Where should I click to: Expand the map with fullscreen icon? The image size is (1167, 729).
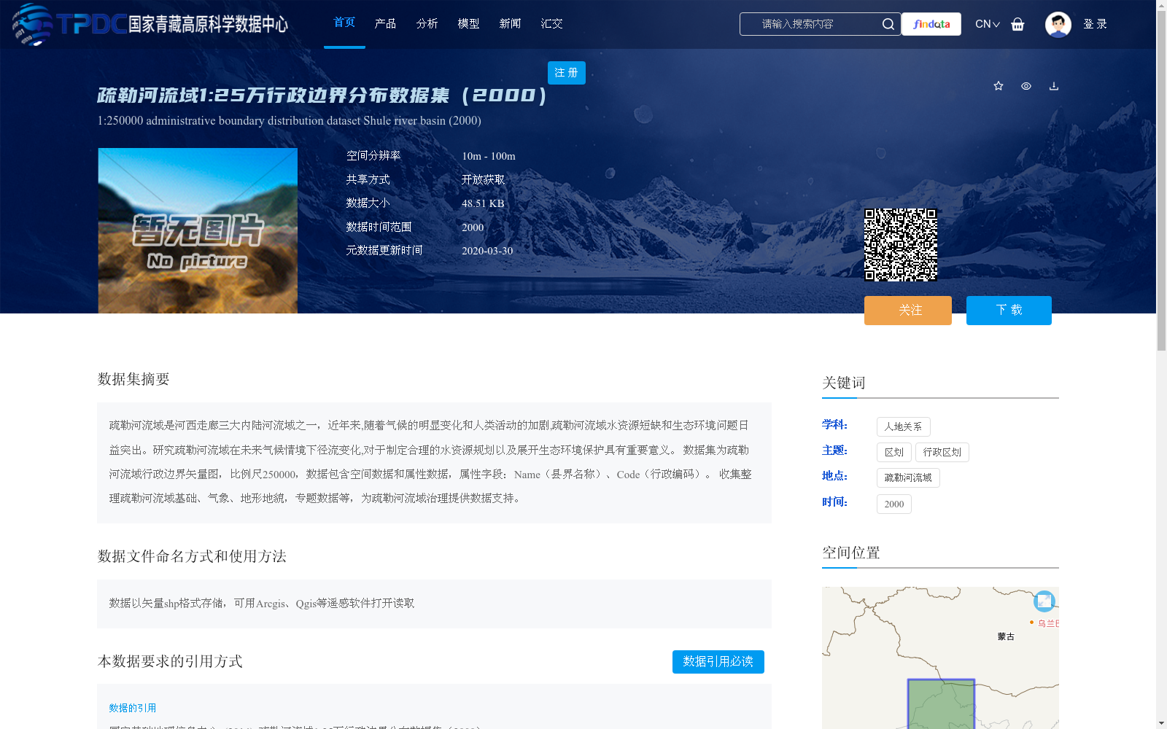[x=1044, y=601]
